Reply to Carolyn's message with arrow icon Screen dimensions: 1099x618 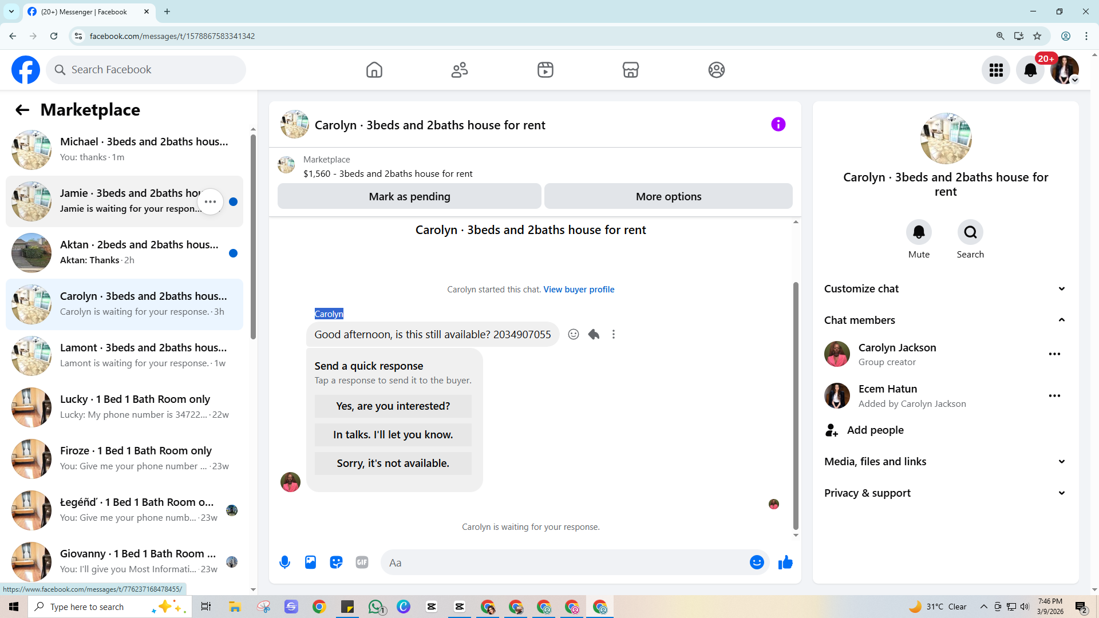(x=594, y=334)
